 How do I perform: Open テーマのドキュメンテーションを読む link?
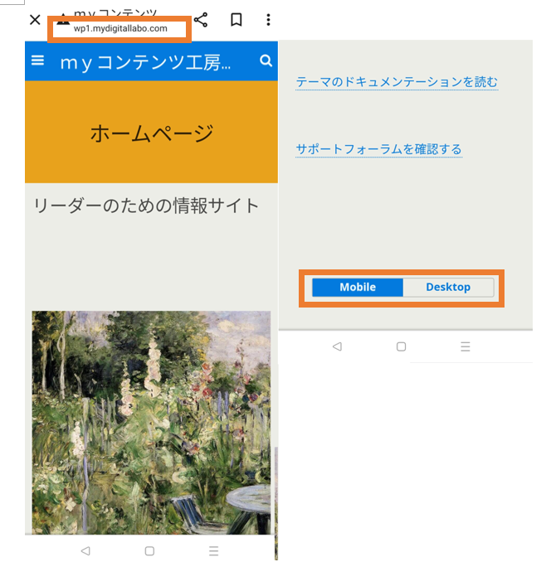pos(397,82)
